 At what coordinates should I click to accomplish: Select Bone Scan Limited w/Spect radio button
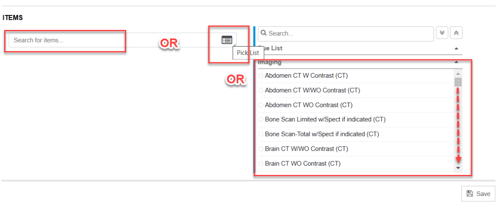pos(261,120)
